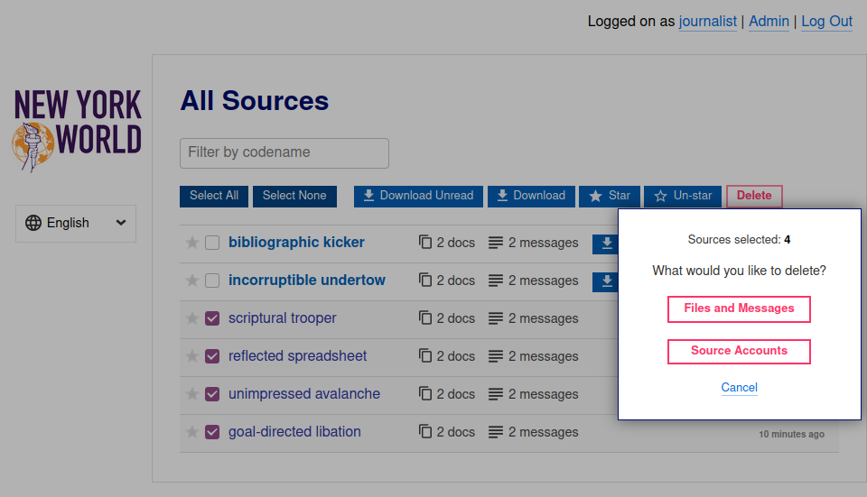Click '2 docs' in incorruptible undertow row
The height and width of the screenshot is (497, 867).
pyautogui.click(x=447, y=281)
